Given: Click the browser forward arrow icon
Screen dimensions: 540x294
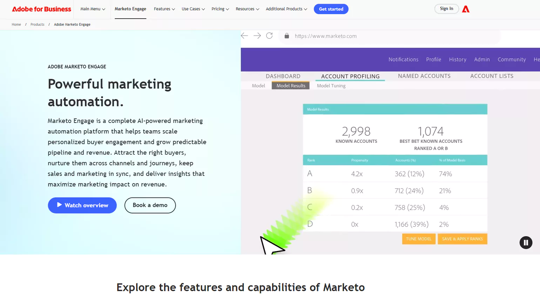Looking at the screenshot, I should click(x=257, y=35).
